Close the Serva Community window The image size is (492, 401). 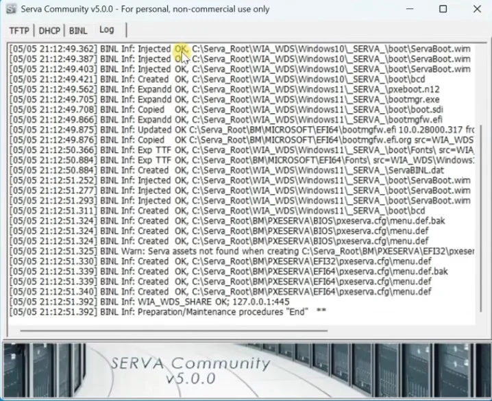pyautogui.click(x=477, y=9)
